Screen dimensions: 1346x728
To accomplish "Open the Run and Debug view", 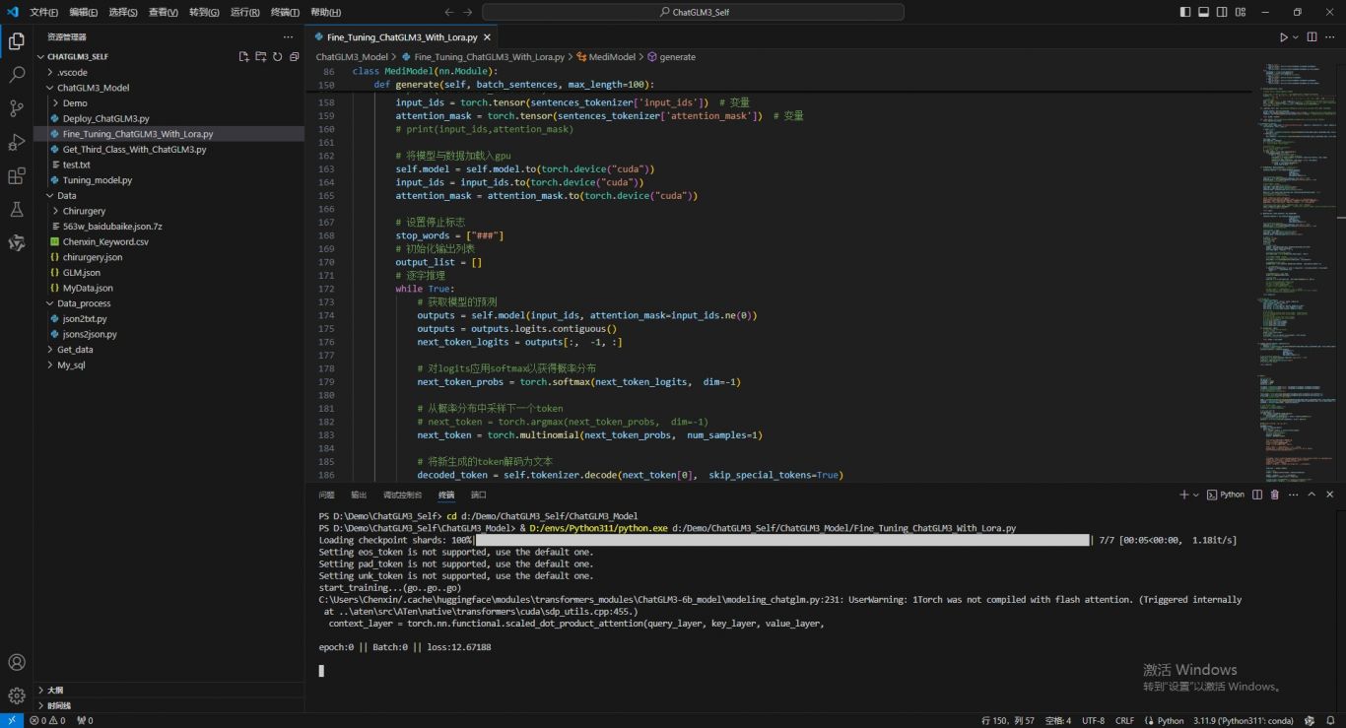I will tap(16, 143).
